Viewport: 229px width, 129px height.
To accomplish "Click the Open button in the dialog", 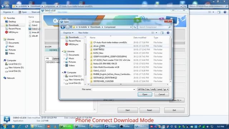I will click(145, 95).
